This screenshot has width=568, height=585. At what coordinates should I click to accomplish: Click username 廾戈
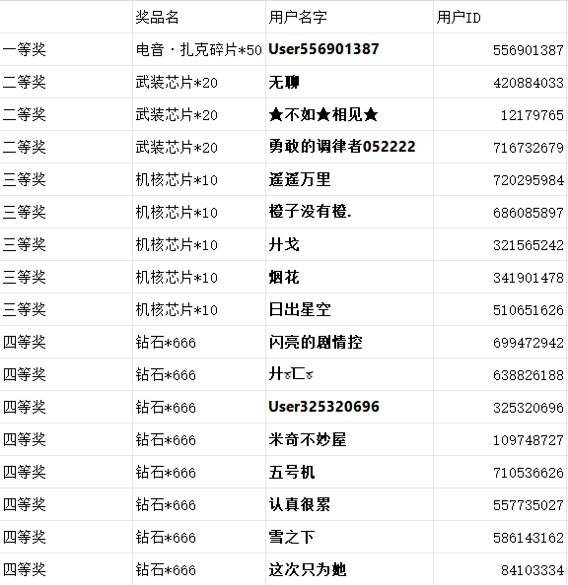[x=284, y=244]
